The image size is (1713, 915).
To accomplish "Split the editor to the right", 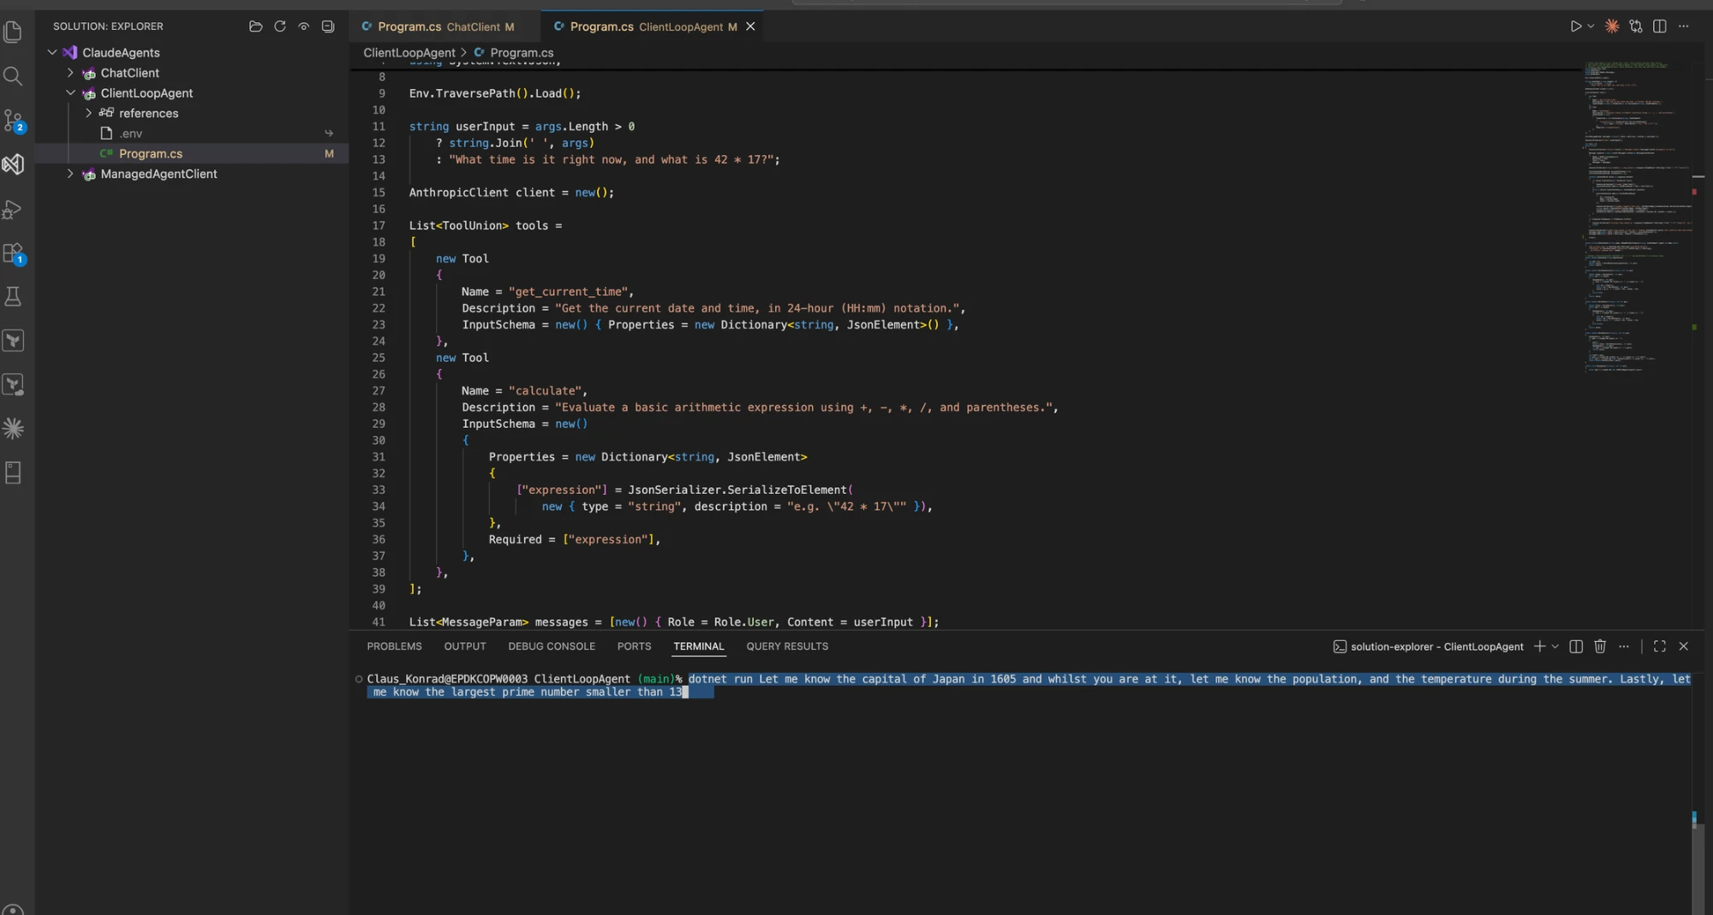I will click(1660, 27).
